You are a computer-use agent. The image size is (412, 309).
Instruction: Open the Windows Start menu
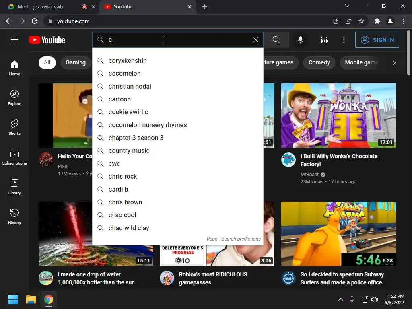(x=13, y=299)
